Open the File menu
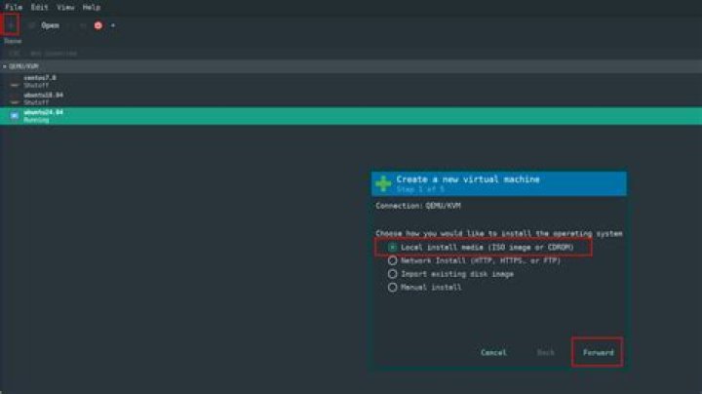 click(14, 7)
